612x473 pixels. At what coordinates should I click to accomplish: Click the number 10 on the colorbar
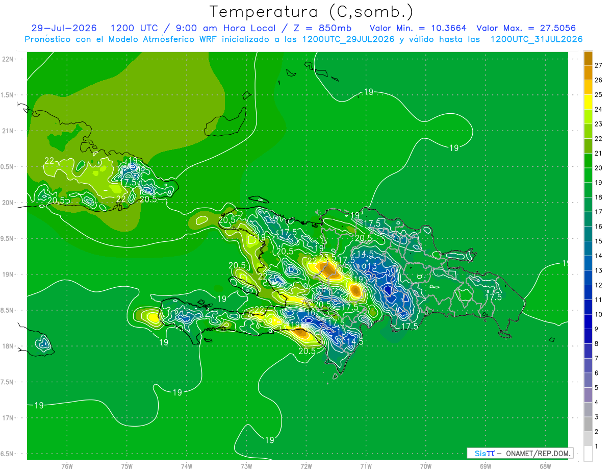tap(599, 314)
